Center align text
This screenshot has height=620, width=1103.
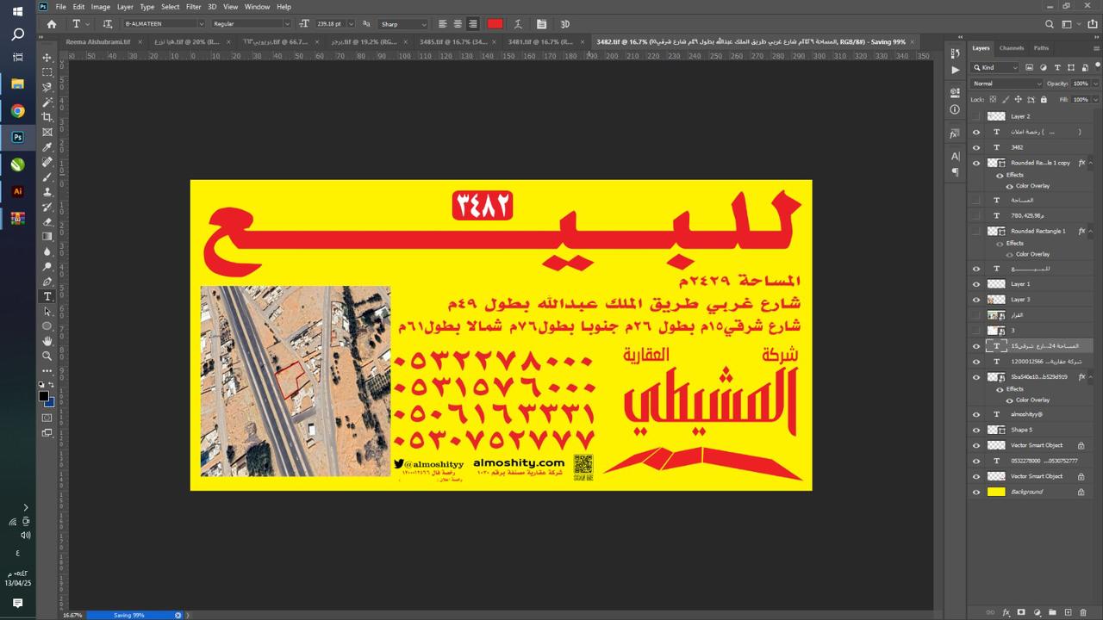click(458, 24)
